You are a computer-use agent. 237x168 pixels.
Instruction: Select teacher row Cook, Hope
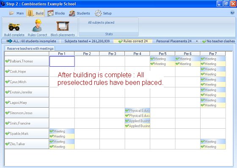(27, 71)
